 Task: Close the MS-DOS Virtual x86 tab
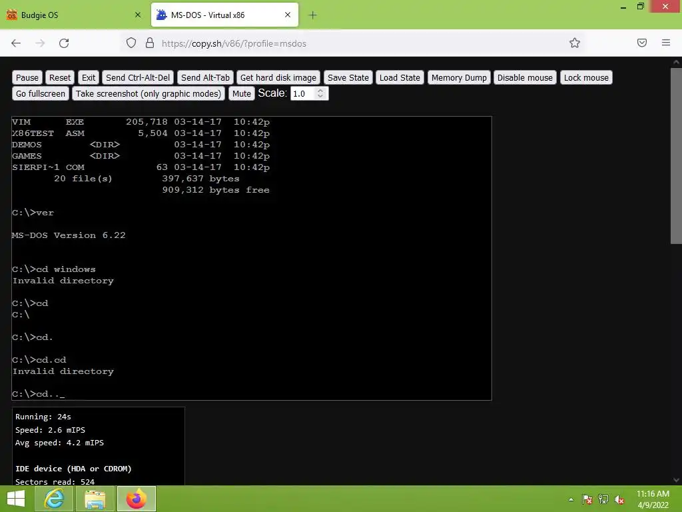point(288,15)
